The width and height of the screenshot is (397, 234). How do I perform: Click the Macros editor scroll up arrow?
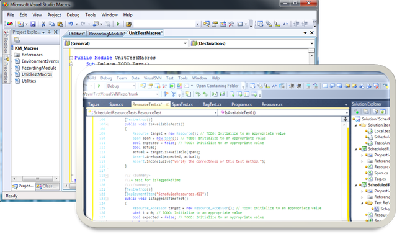pyautogui.click(x=311, y=56)
